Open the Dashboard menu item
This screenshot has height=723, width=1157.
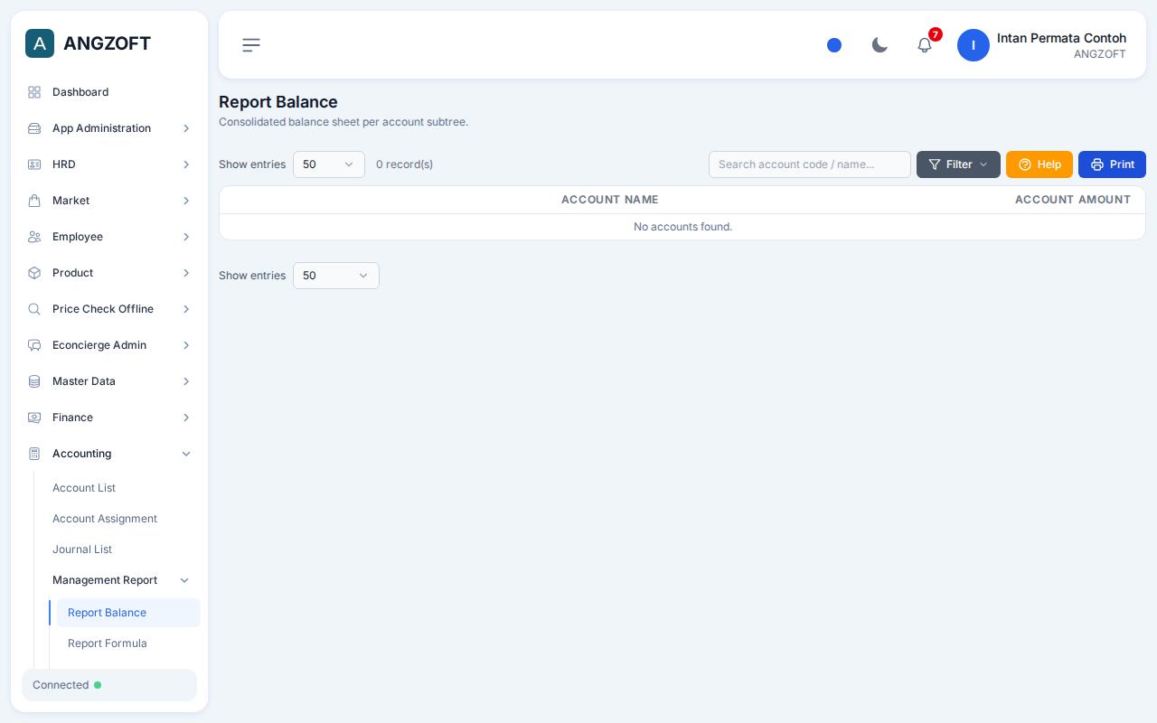click(109, 92)
